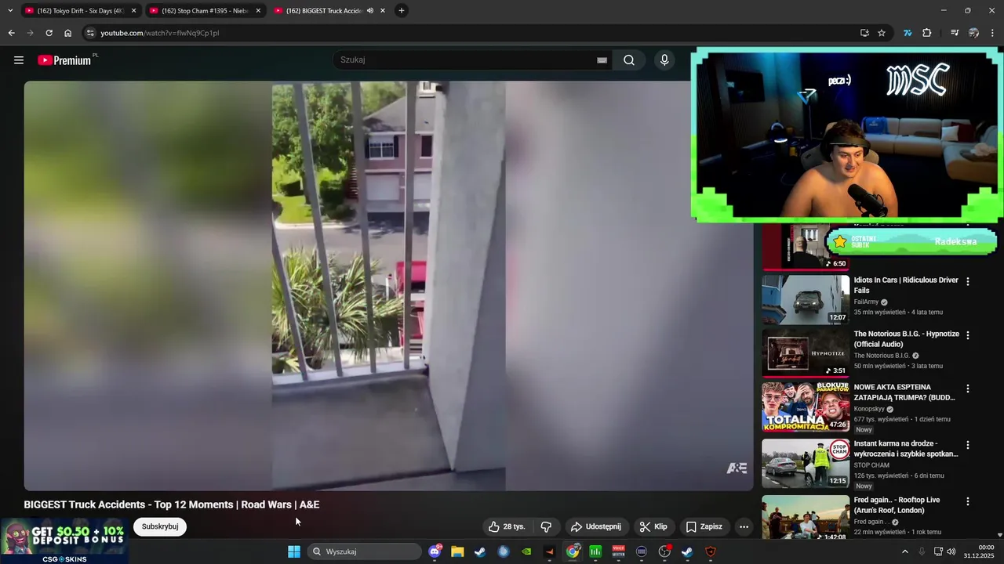Screen dimensions: 1004x564
Task: Click CSG-SKINS deposit bonus banner
Action: [x=64, y=541]
